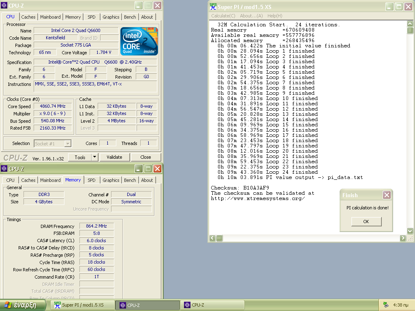Click the DRAM Frequency value 864.2 MHz
415x311 pixels.
pyautogui.click(x=96, y=226)
